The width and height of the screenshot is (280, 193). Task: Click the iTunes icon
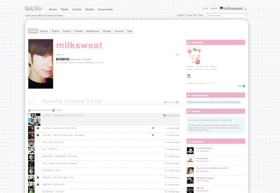53,110
